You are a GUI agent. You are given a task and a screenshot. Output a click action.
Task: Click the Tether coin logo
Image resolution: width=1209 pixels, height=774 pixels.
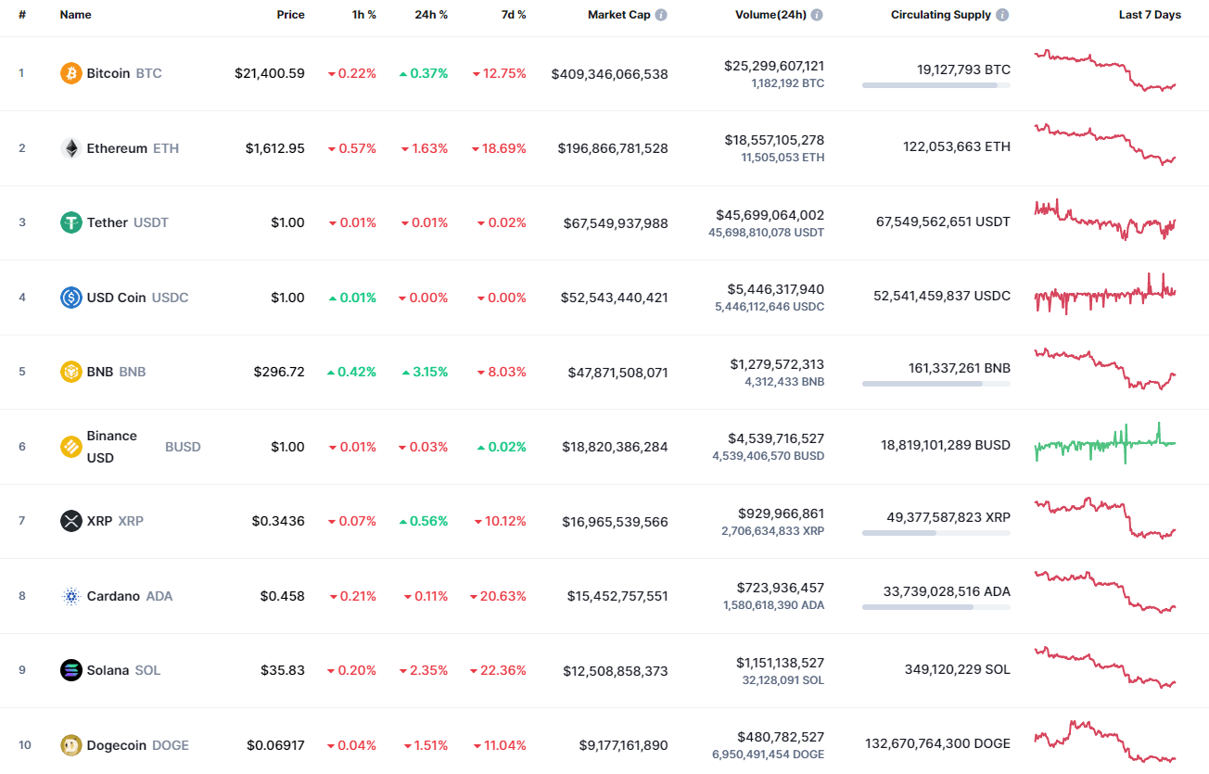(70, 222)
